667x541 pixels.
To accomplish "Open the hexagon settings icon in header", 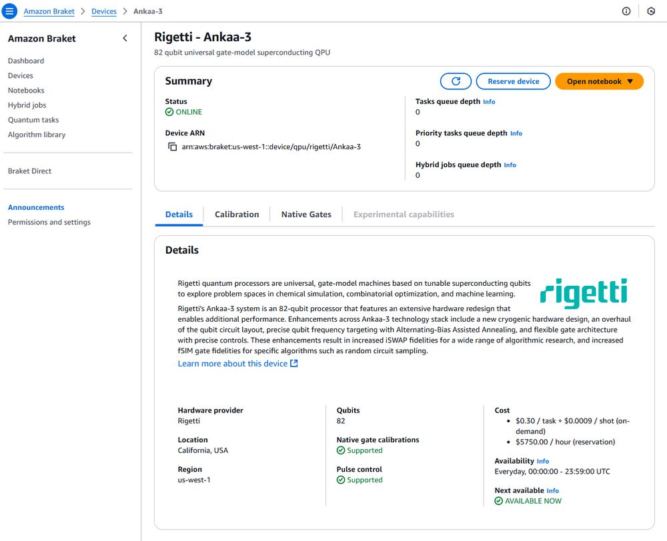I will coord(651,11).
